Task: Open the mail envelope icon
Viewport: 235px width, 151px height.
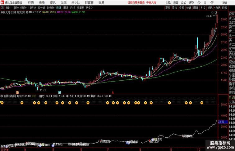Action: pos(212,2)
